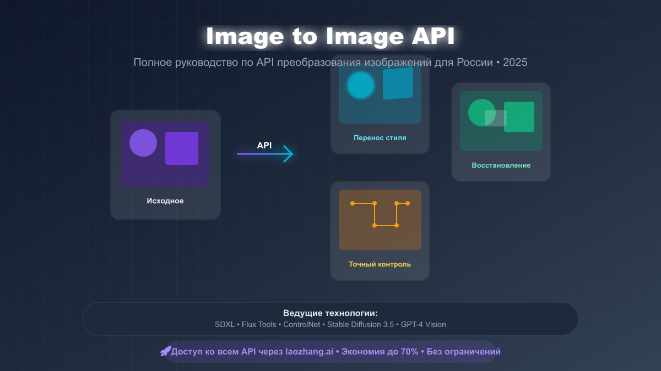Screen dimensions: 661x371
Task: Select the faded patch between the green shapes
Action: [x=495, y=118]
